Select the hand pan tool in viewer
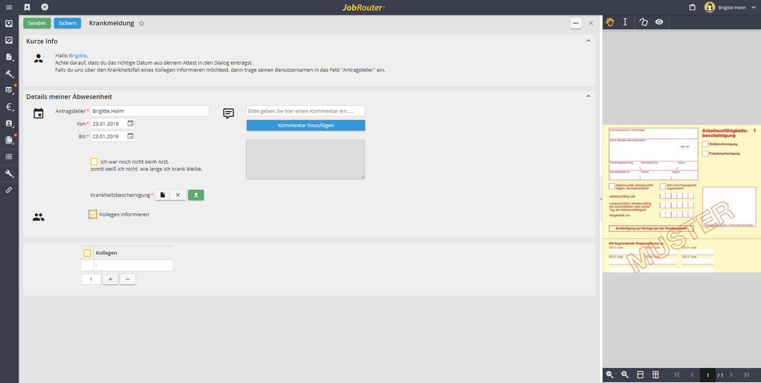761x383 pixels. pos(610,22)
